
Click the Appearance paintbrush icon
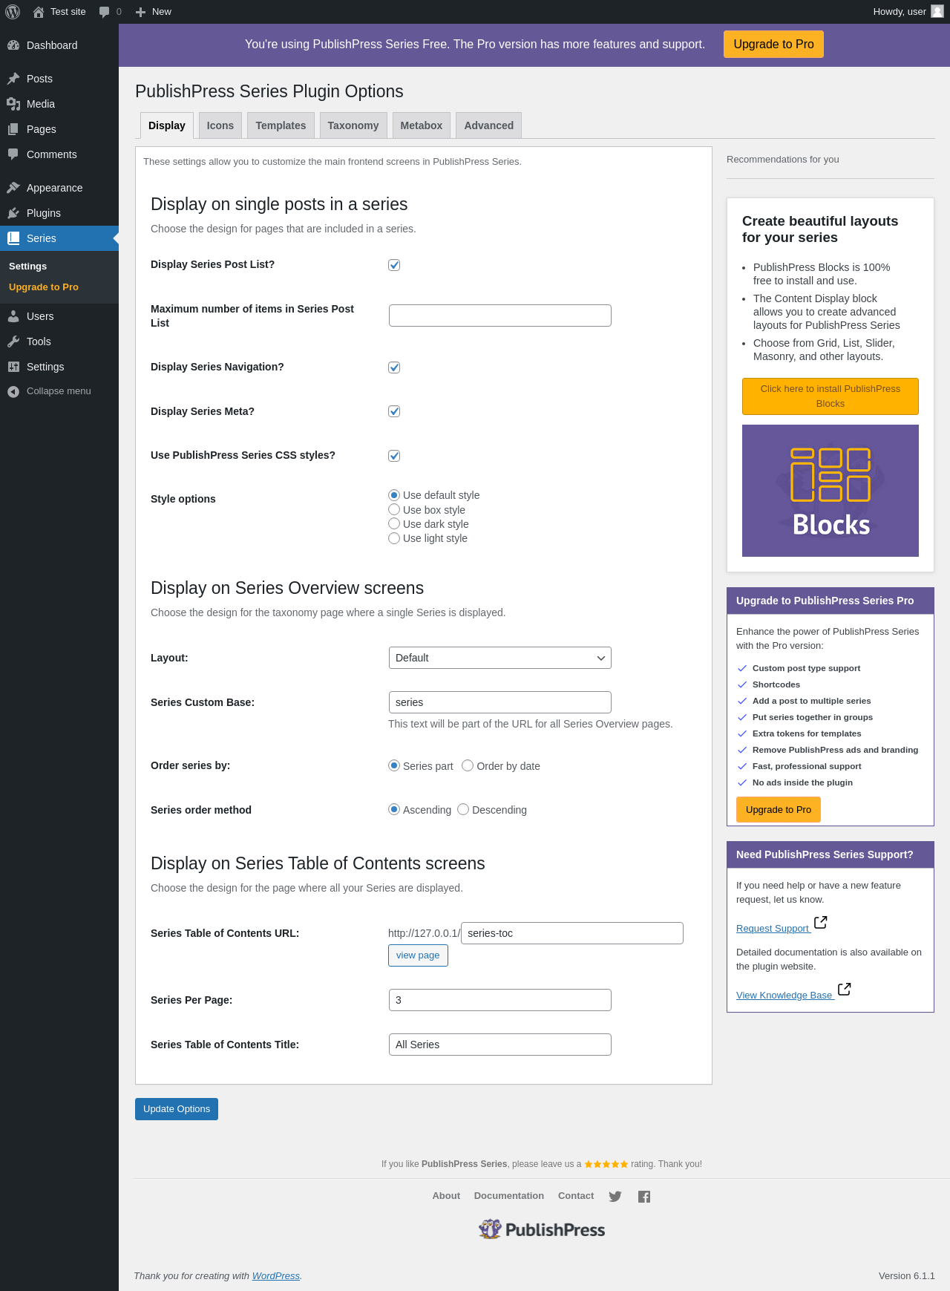pos(13,188)
